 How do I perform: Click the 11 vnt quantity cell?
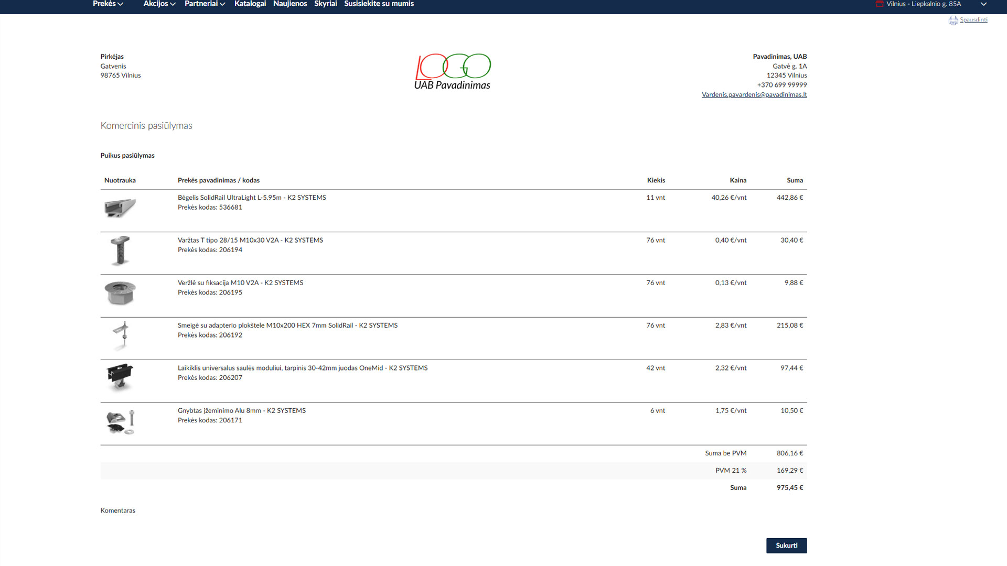(x=656, y=198)
